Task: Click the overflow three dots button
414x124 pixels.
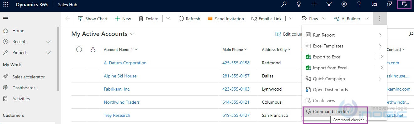Action: [380, 19]
